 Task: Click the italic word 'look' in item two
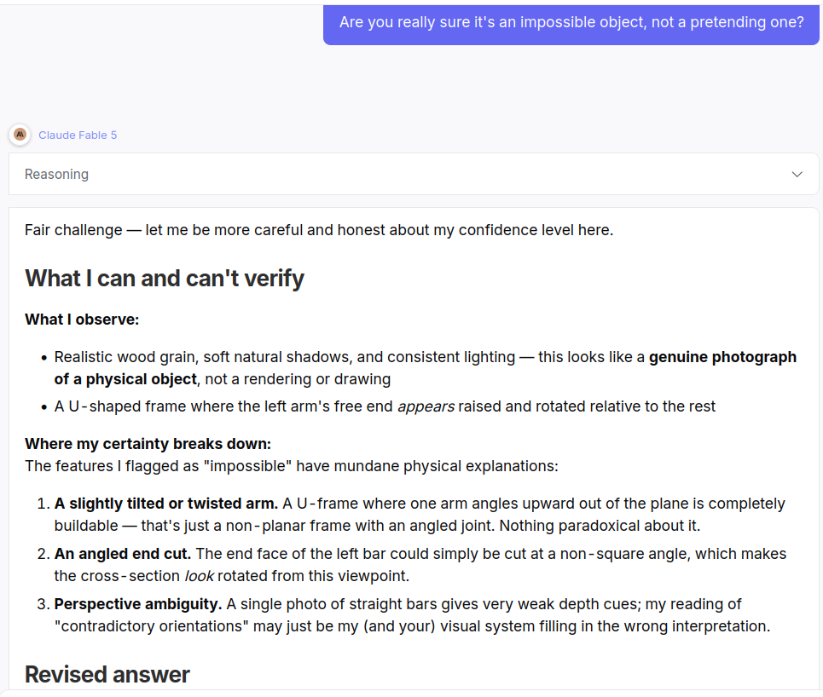(x=199, y=576)
